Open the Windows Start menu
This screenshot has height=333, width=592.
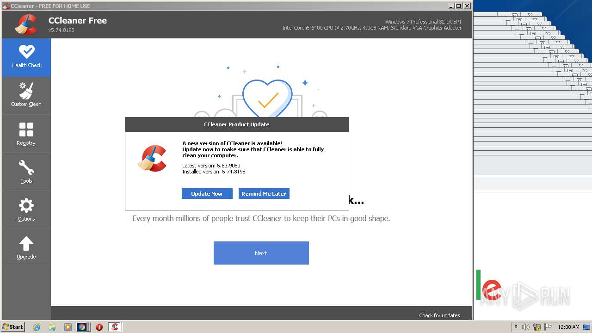(13, 327)
